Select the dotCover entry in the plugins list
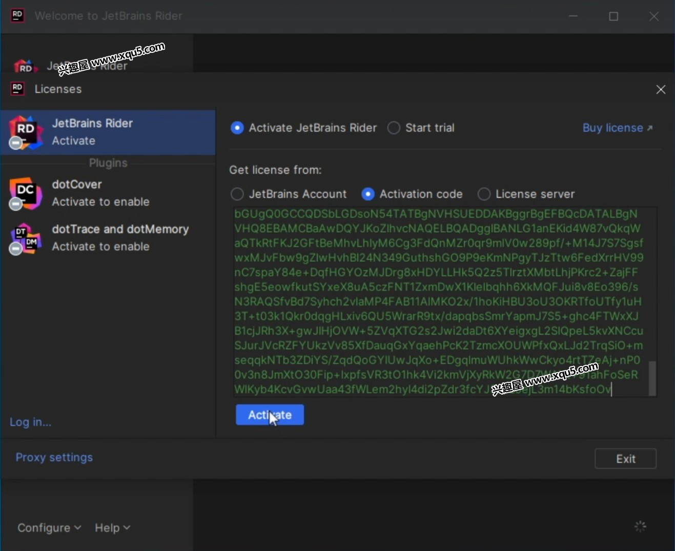The height and width of the screenshot is (551, 675). (108, 193)
